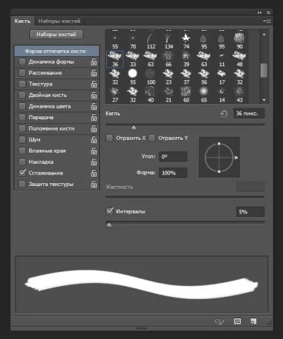Click the Форма roundness input field
The height and width of the screenshot is (339, 283).
[173, 173]
